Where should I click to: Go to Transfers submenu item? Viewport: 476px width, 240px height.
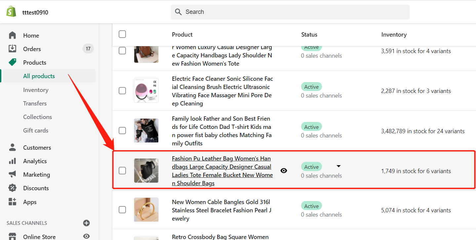[x=35, y=103]
